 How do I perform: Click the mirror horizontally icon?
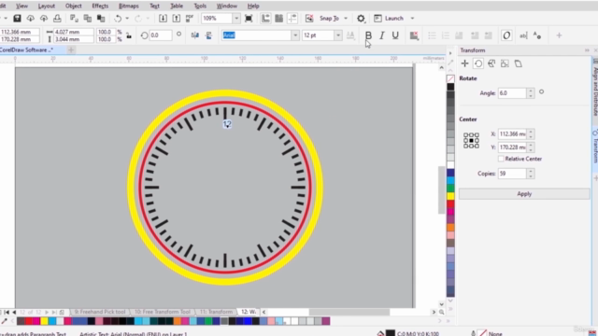click(x=195, y=35)
